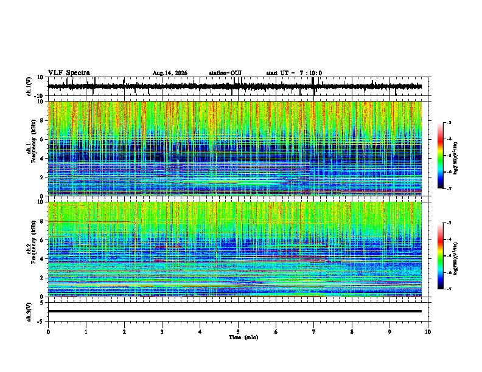Screen dimensions: 482x372
Task: Click the '4' kHz tick of ch.2 spectrogram
Action: [42, 259]
